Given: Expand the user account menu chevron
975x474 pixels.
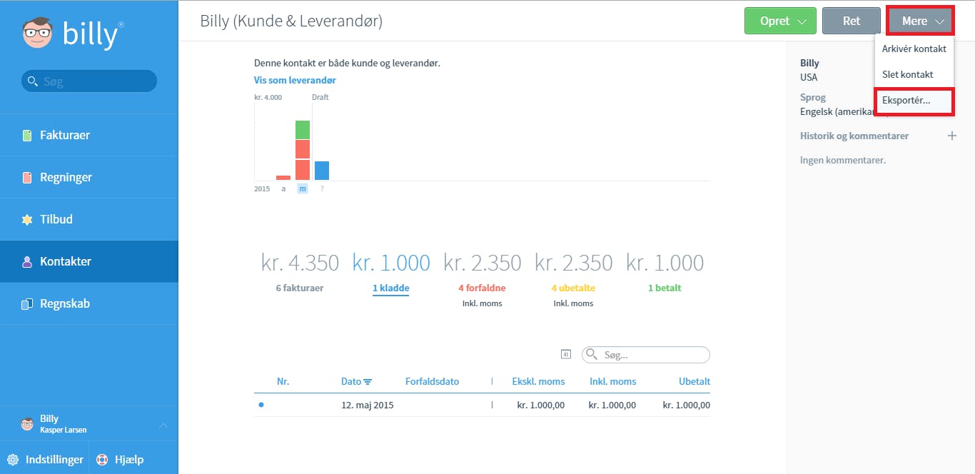Looking at the screenshot, I should point(163,425).
